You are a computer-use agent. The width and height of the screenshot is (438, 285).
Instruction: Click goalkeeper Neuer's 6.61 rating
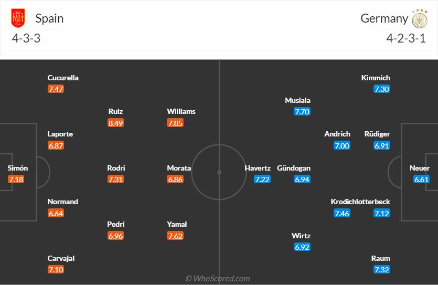[x=422, y=180]
